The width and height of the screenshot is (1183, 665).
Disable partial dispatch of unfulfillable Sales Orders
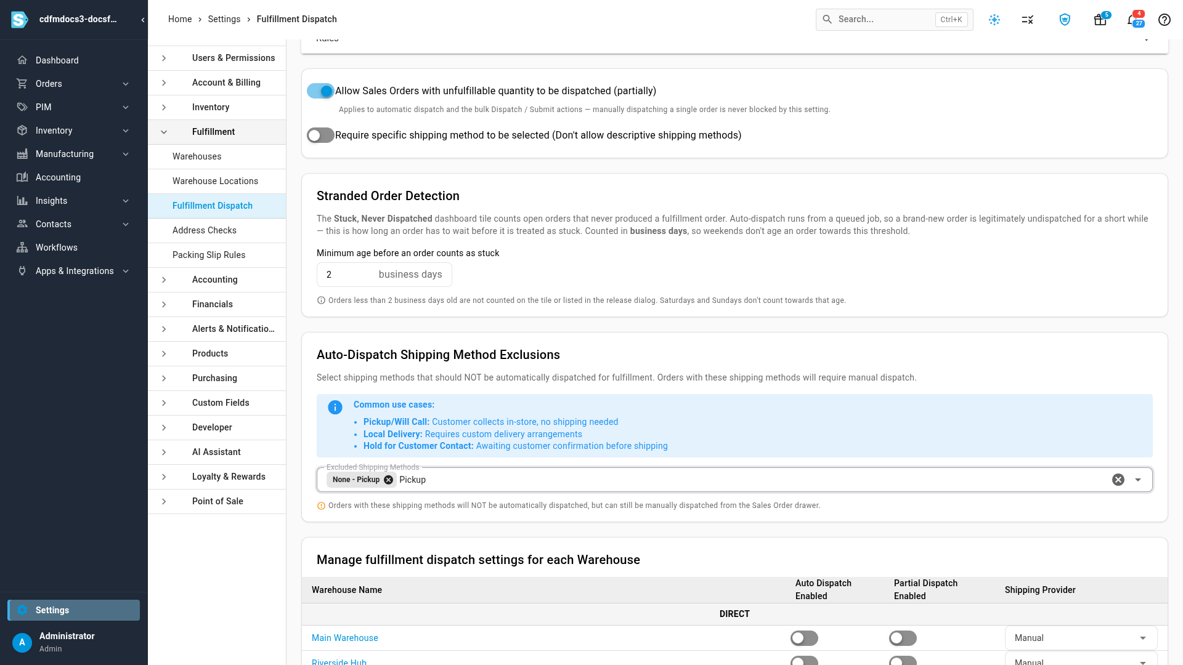click(x=320, y=91)
